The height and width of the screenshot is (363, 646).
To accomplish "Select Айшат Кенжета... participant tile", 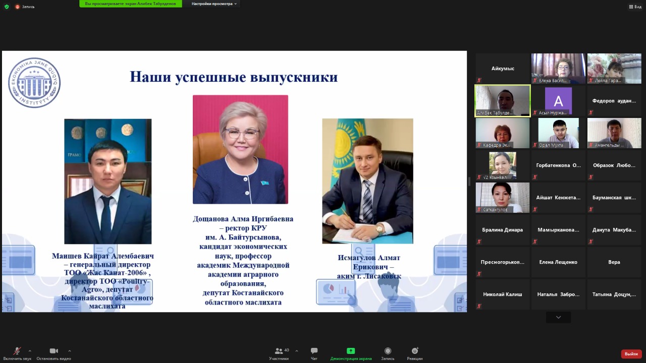I will click(x=558, y=198).
